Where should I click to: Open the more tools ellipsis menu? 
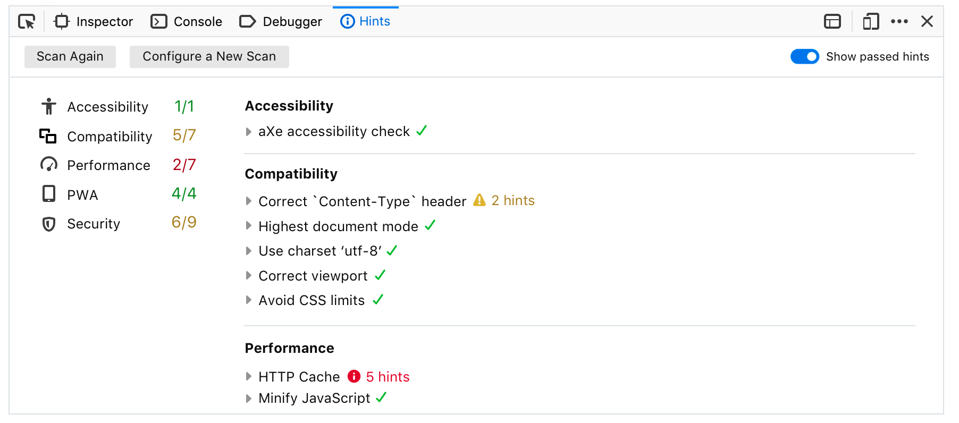(x=899, y=22)
